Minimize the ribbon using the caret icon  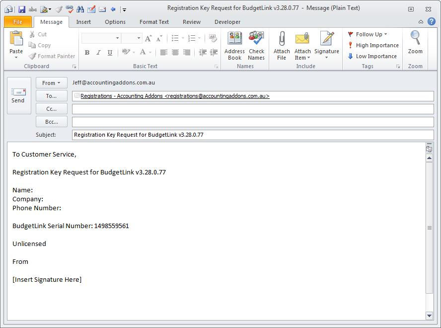[x=421, y=22]
